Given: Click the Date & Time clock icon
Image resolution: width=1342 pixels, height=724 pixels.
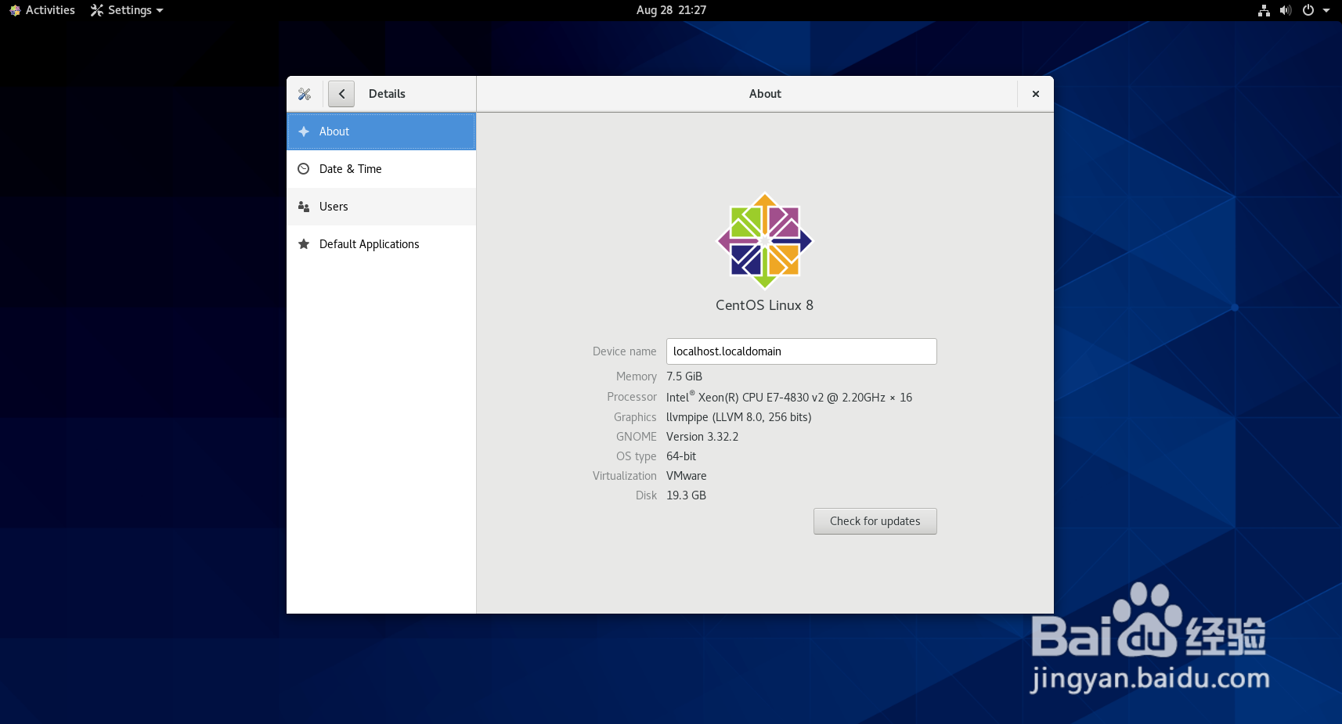Looking at the screenshot, I should point(304,169).
